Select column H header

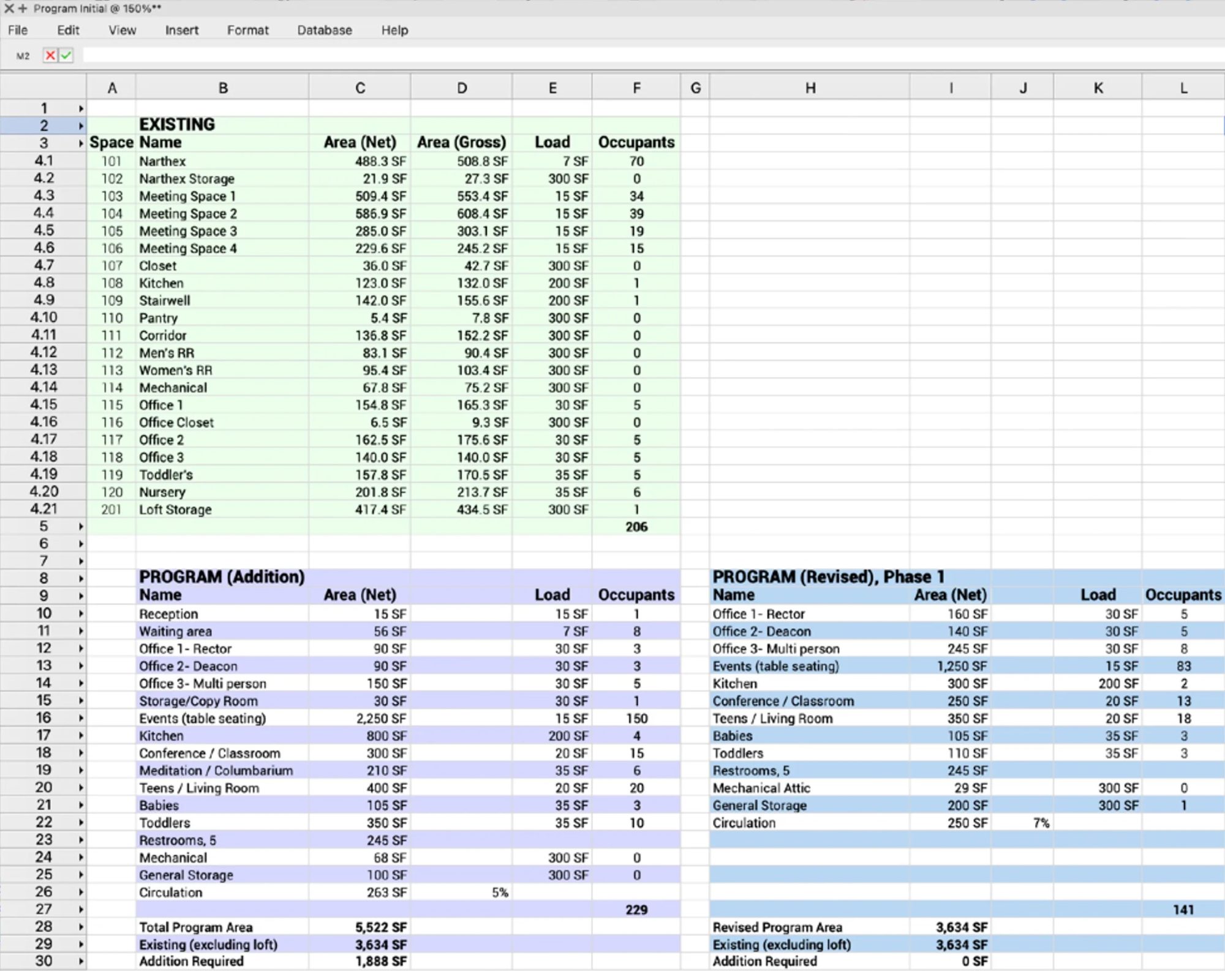coord(810,88)
